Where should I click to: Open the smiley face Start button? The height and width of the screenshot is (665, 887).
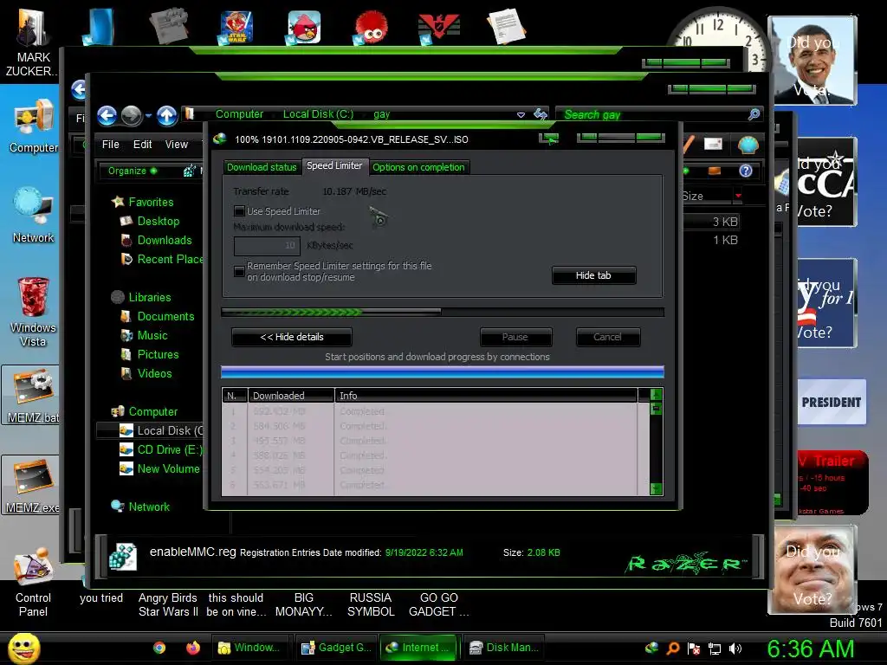(x=23, y=648)
